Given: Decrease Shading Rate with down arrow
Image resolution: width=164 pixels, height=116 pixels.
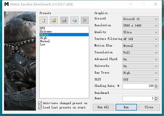Looking at the screenshot, I should 156,87.
